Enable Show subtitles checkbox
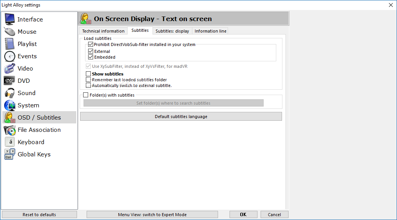This screenshot has width=397, height=220. (x=88, y=74)
